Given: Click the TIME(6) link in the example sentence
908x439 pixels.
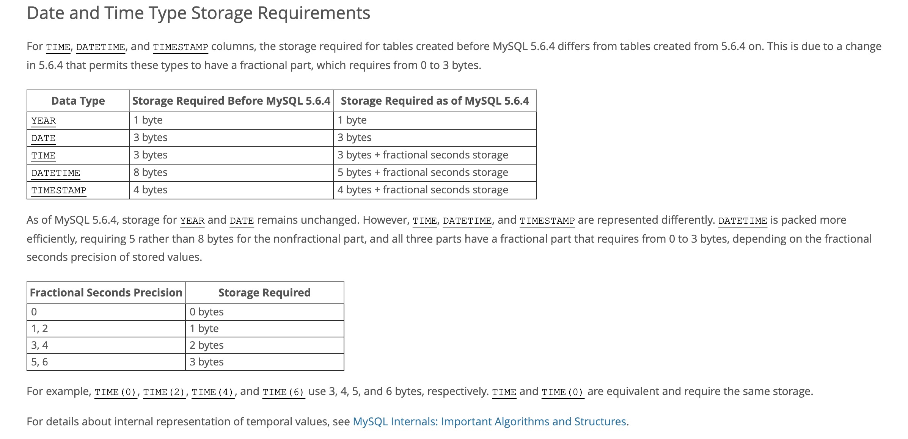Looking at the screenshot, I should click(x=284, y=392).
